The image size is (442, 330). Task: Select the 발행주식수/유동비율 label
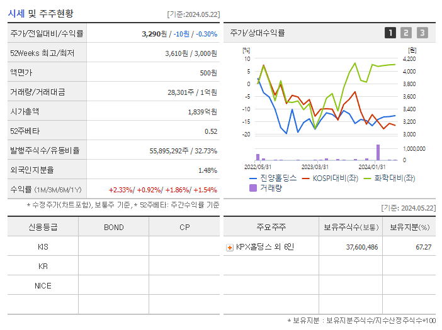[x=45, y=150]
